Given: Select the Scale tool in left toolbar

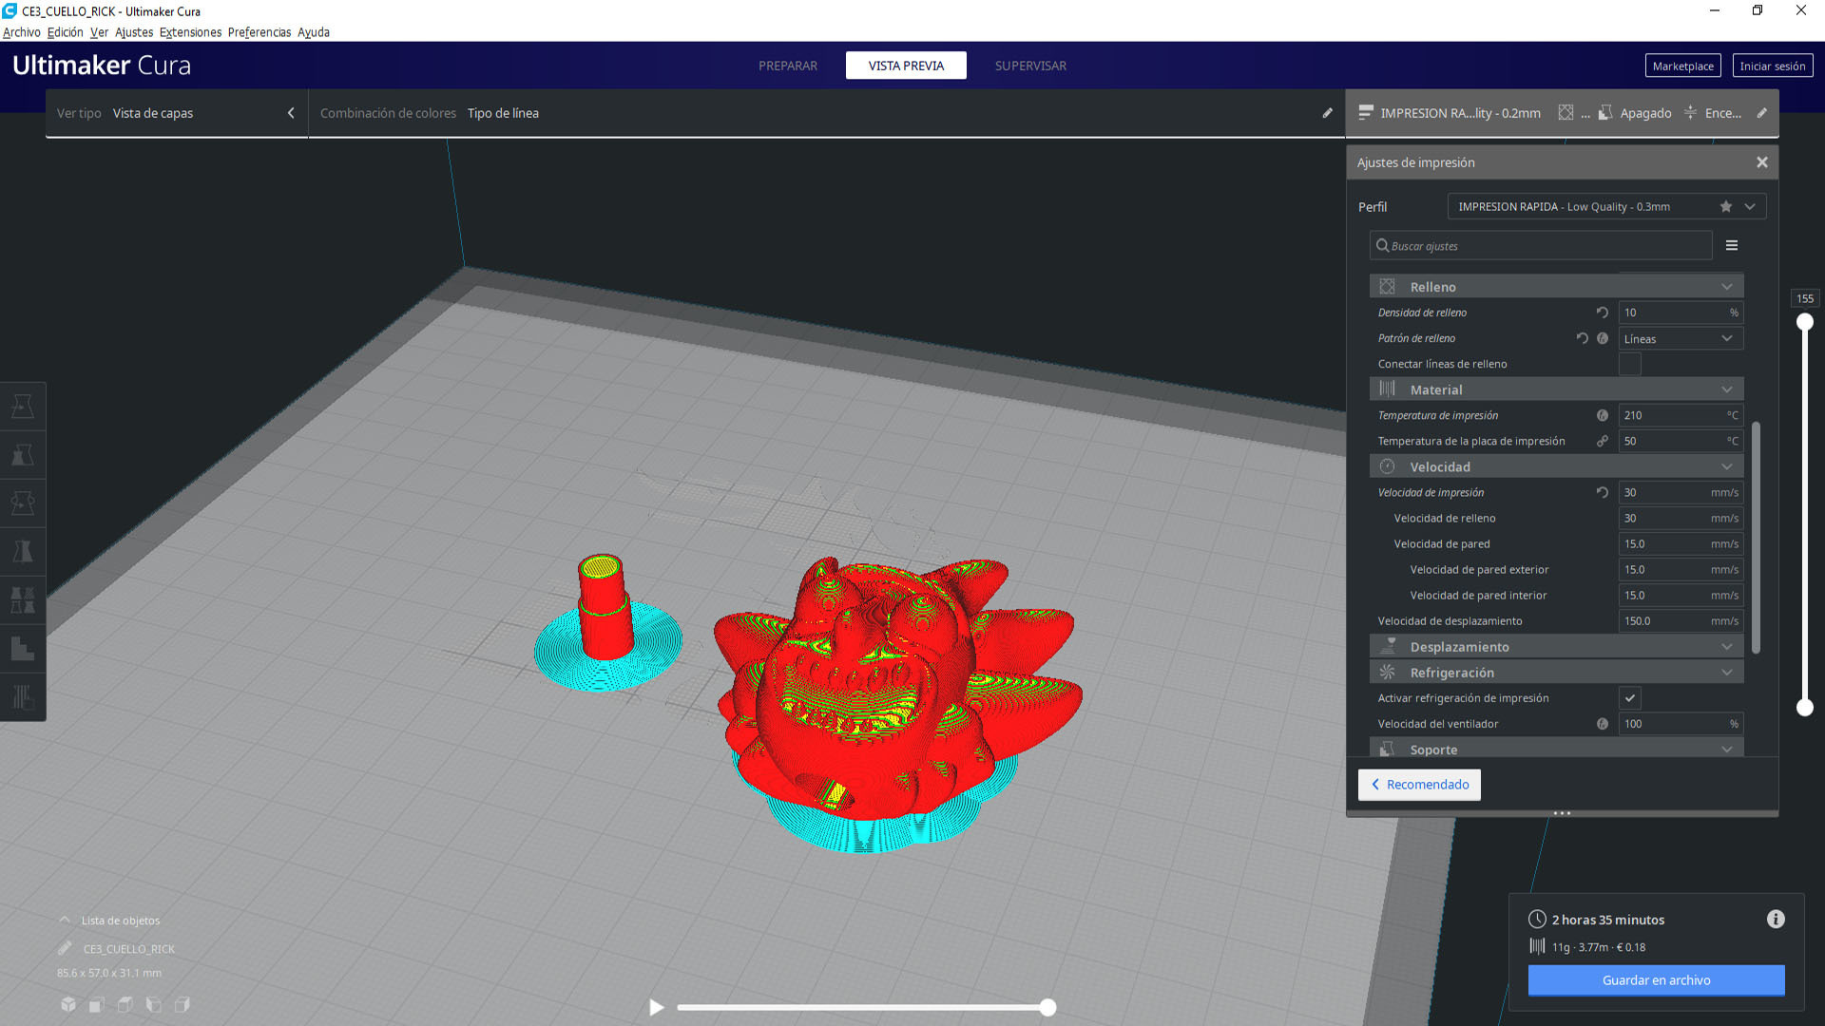Looking at the screenshot, I should pyautogui.click(x=23, y=455).
